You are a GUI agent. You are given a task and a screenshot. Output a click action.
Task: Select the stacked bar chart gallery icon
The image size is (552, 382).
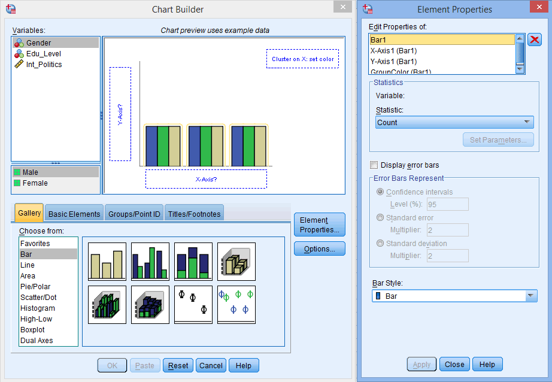(193, 261)
